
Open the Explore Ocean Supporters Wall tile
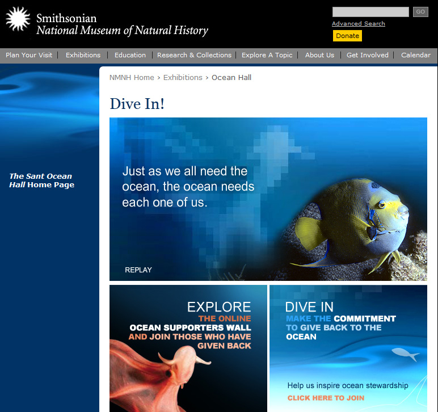pos(188,347)
